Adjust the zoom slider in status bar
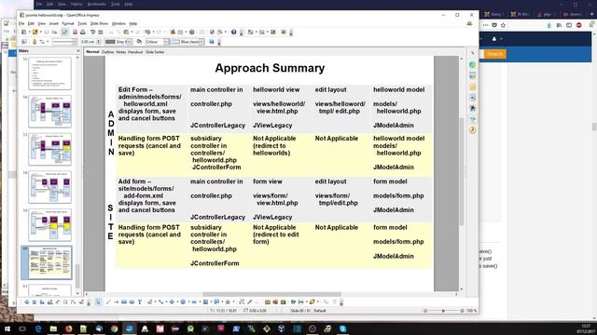This screenshot has width=597, height=335. pyautogui.click(x=443, y=311)
